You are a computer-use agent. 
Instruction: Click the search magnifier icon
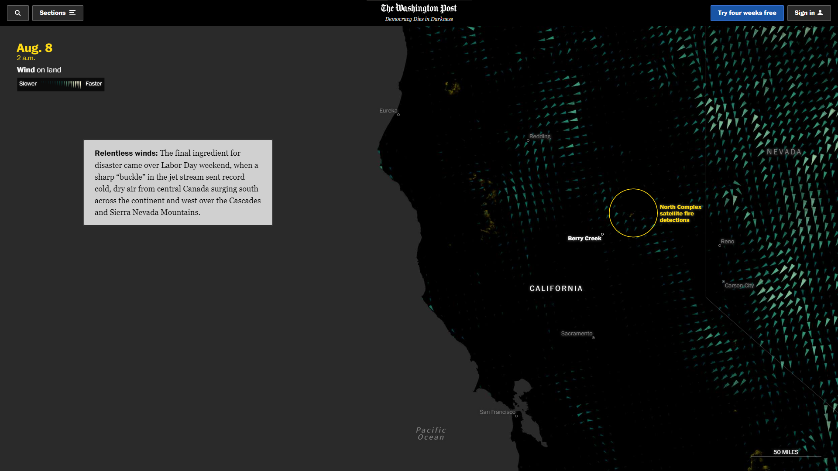pos(17,13)
